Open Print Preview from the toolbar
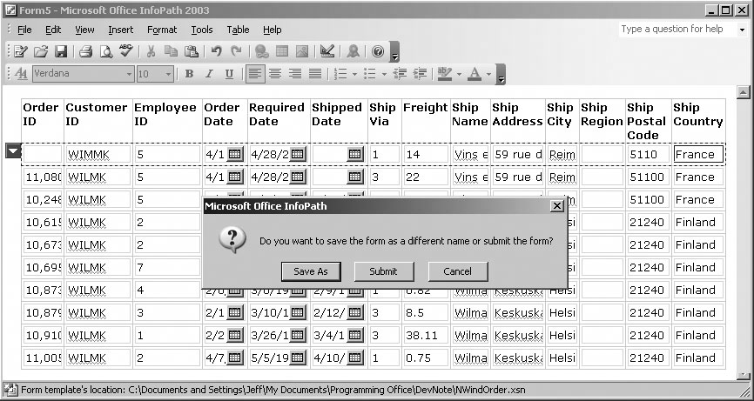The height and width of the screenshot is (401, 754). tap(105, 52)
